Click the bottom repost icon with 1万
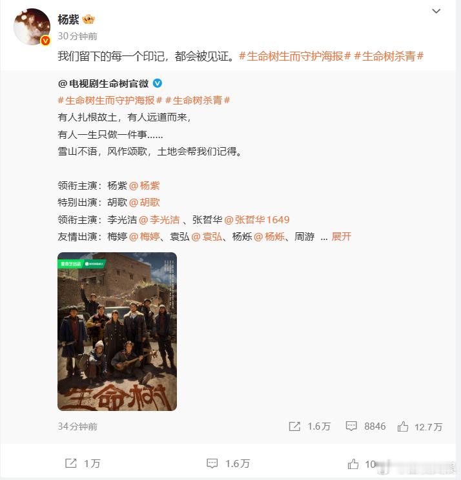Screen dimensions: 461x480 click(x=71, y=463)
